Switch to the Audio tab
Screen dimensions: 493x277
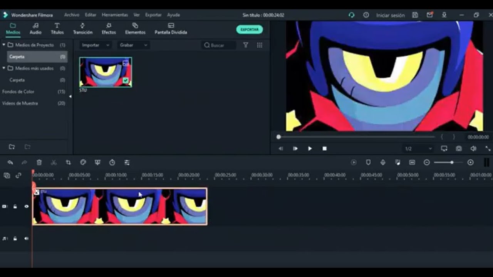[x=35, y=29]
